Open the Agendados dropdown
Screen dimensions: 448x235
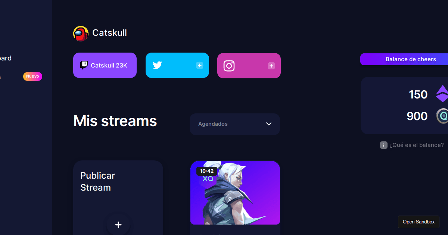pyautogui.click(x=235, y=124)
